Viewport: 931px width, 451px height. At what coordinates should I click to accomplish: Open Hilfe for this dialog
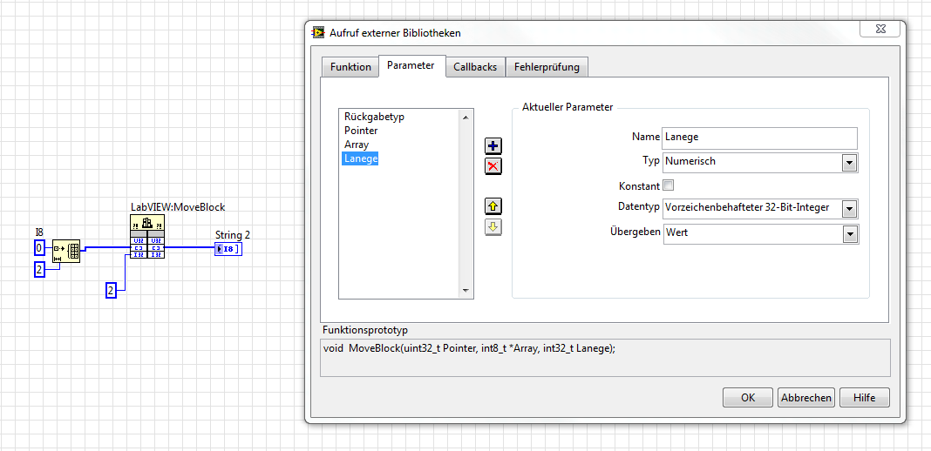click(865, 398)
